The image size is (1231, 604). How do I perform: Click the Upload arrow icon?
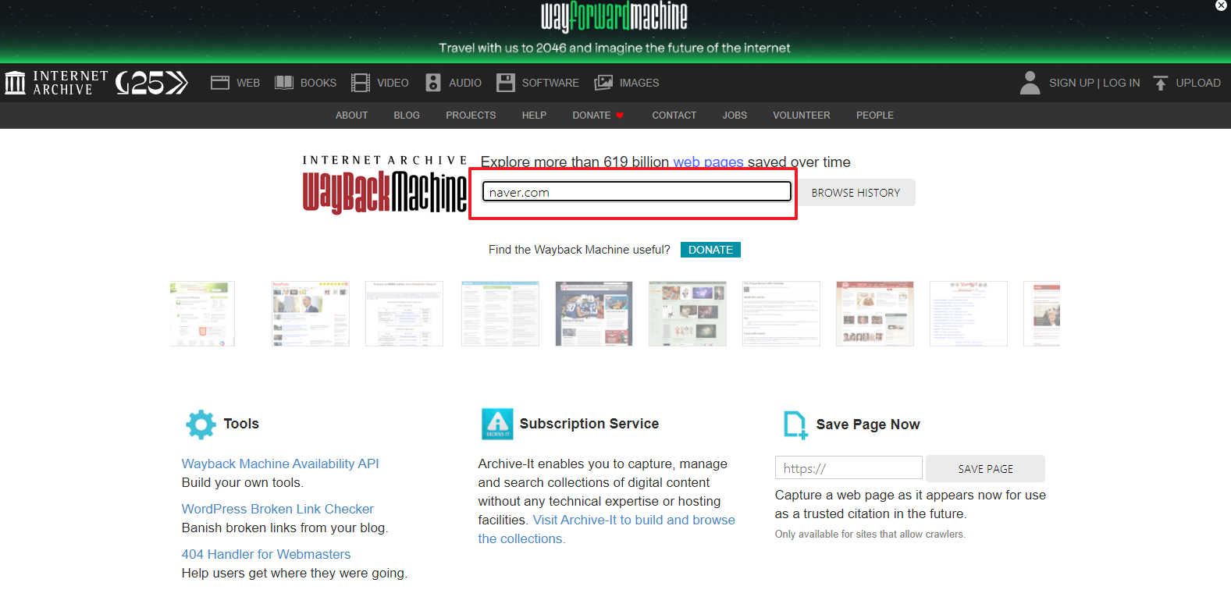click(1161, 83)
